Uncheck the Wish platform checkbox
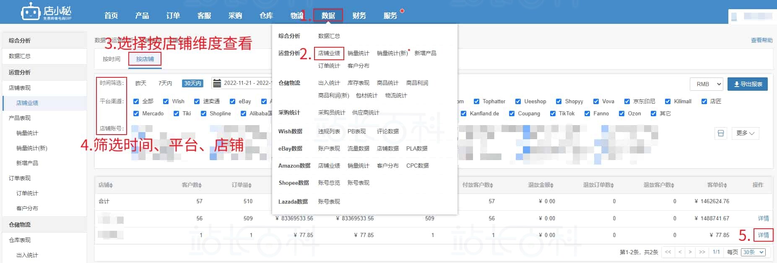The width and height of the screenshot is (777, 263). [166, 101]
